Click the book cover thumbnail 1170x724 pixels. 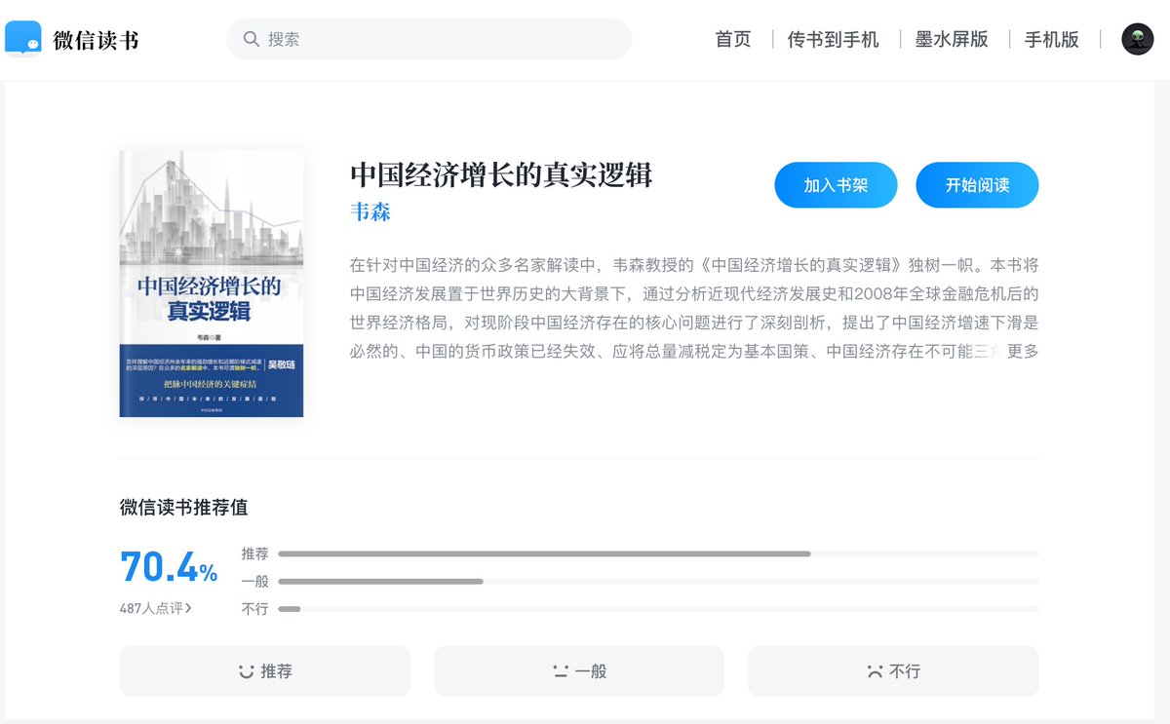tap(212, 284)
